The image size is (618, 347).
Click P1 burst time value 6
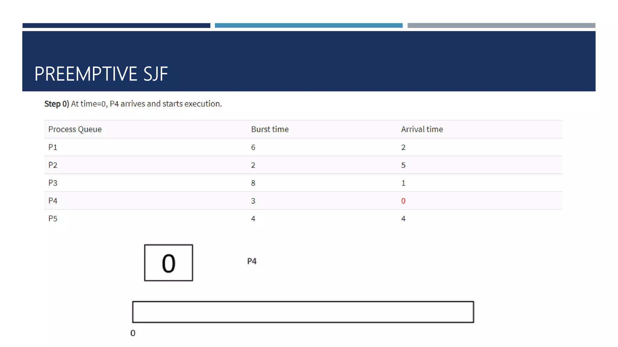(253, 147)
